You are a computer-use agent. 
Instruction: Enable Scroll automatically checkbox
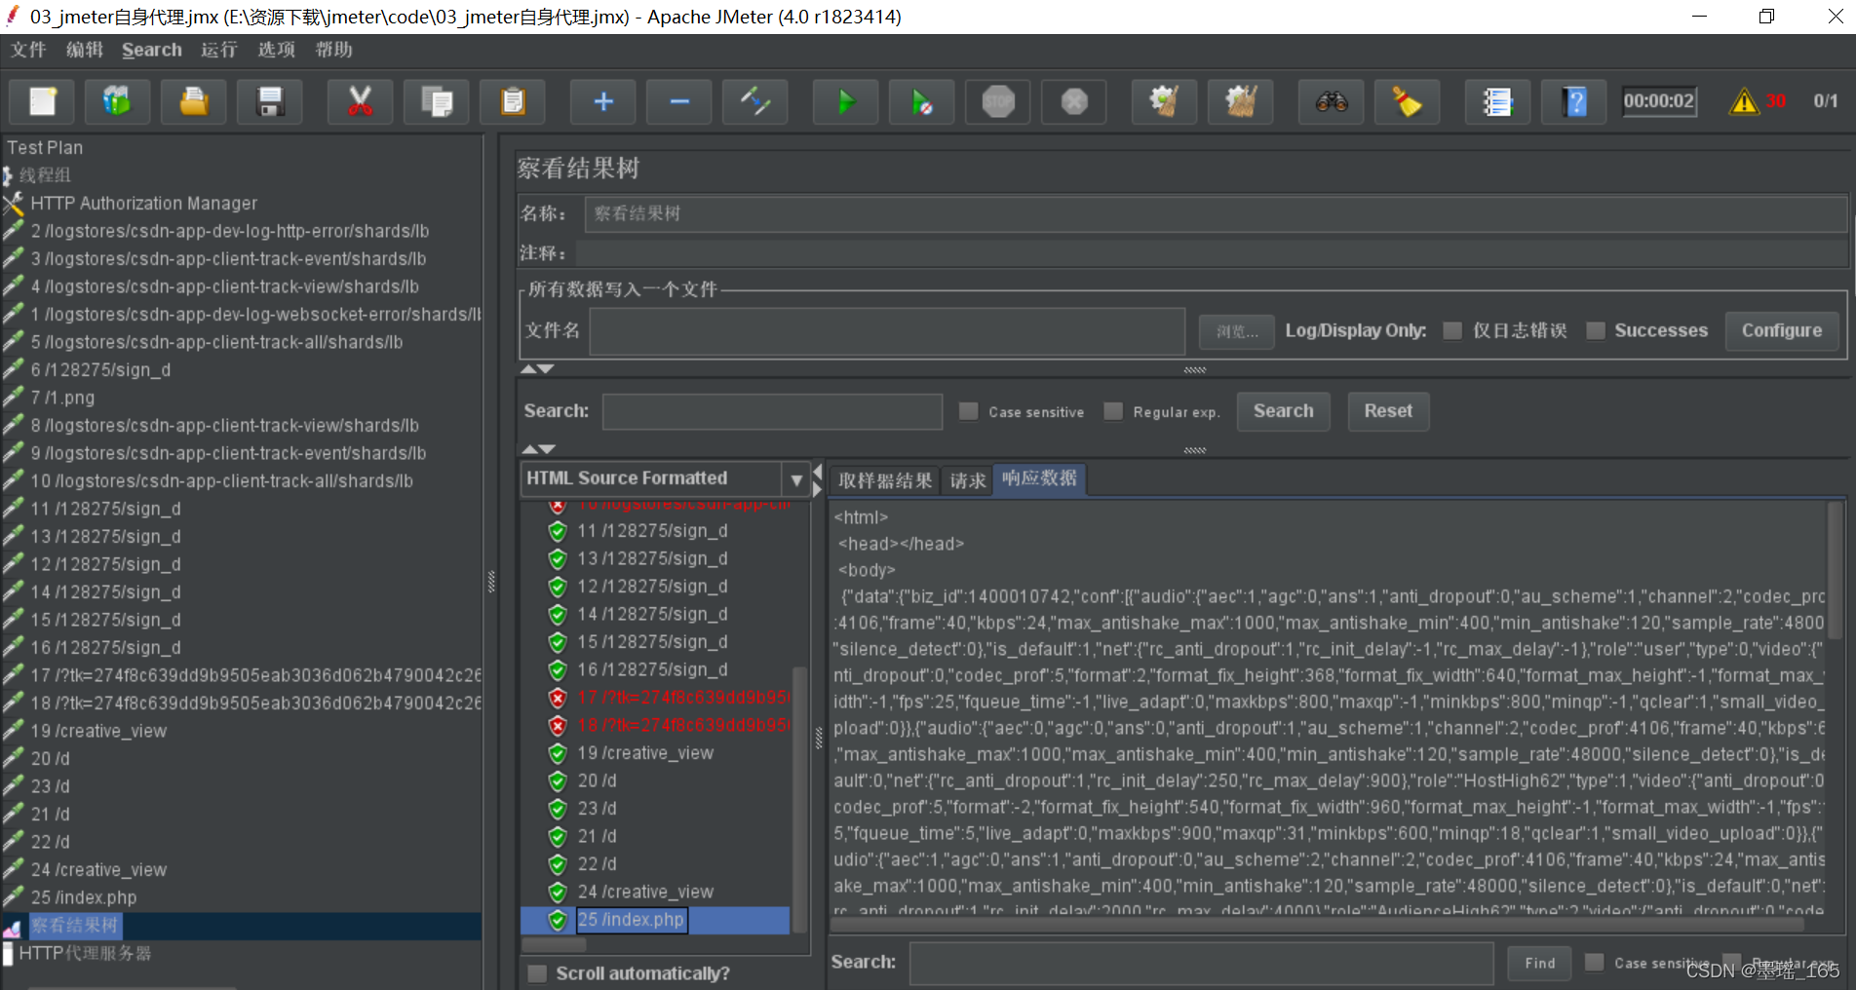[x=537, y=973]
